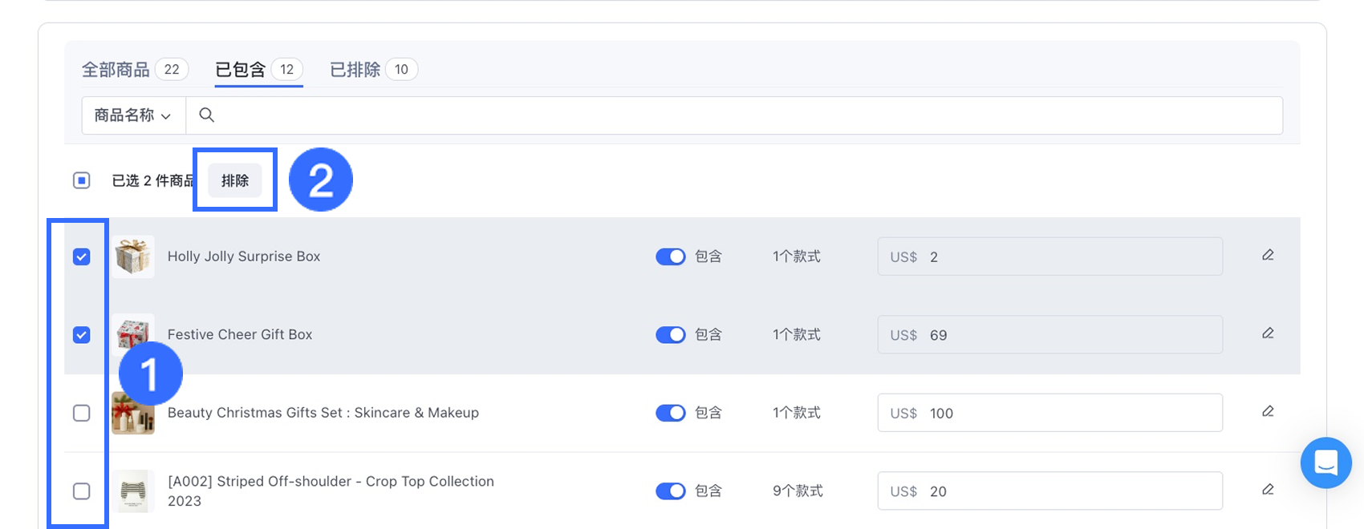Uncheck Festive Cheer Gift Box checkbox

tap(82, 334)
